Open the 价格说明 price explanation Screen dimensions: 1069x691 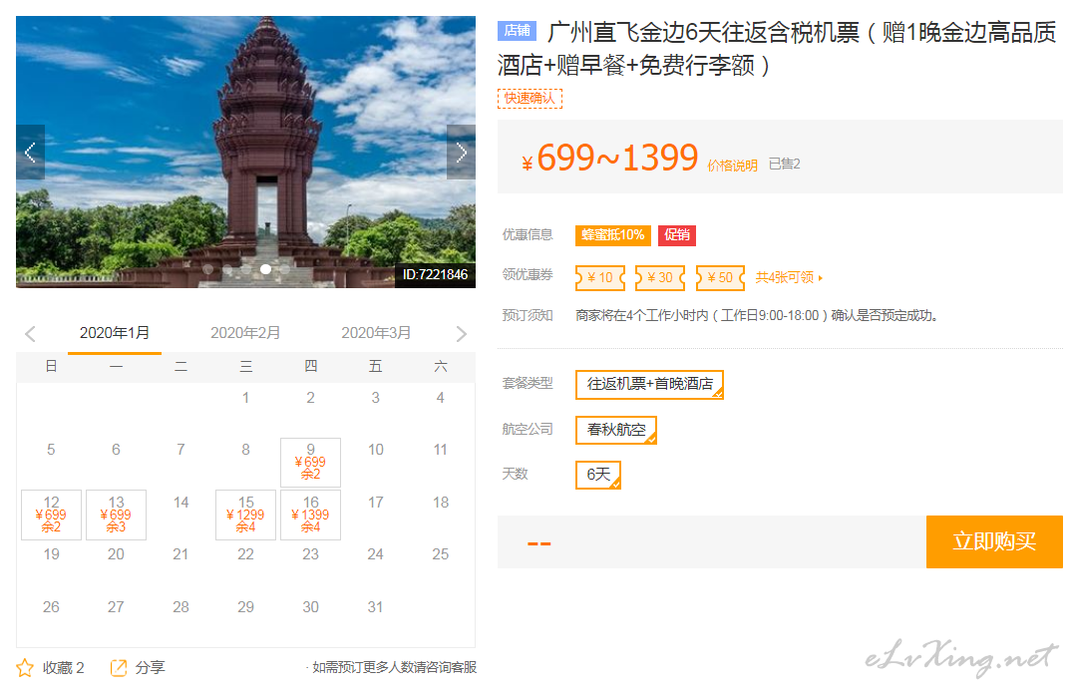click(732, 166)
